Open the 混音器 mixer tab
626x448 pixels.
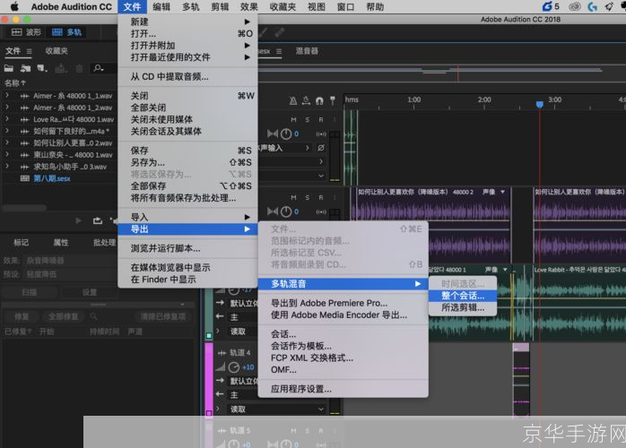point(307,51)
